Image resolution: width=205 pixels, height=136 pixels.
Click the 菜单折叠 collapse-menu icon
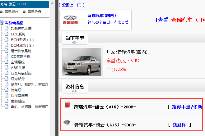coord(24,12)
